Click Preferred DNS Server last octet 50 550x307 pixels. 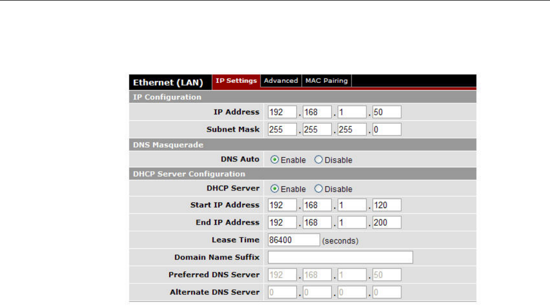pos(387,275)
